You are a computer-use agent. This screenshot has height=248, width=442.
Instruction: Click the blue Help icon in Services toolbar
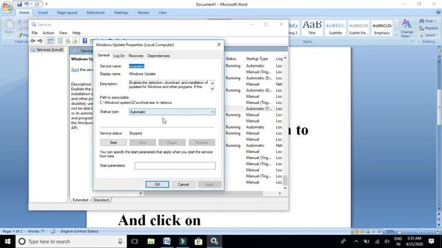point(85,41)
